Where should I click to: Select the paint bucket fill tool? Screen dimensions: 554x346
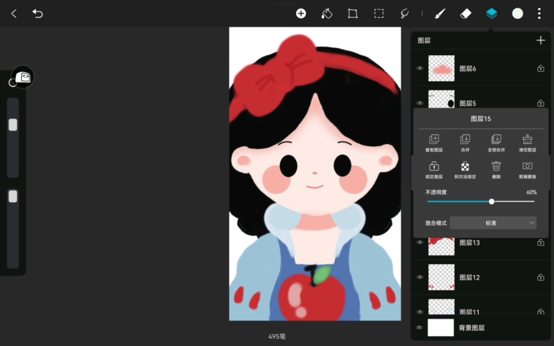[x=327, y=13]
